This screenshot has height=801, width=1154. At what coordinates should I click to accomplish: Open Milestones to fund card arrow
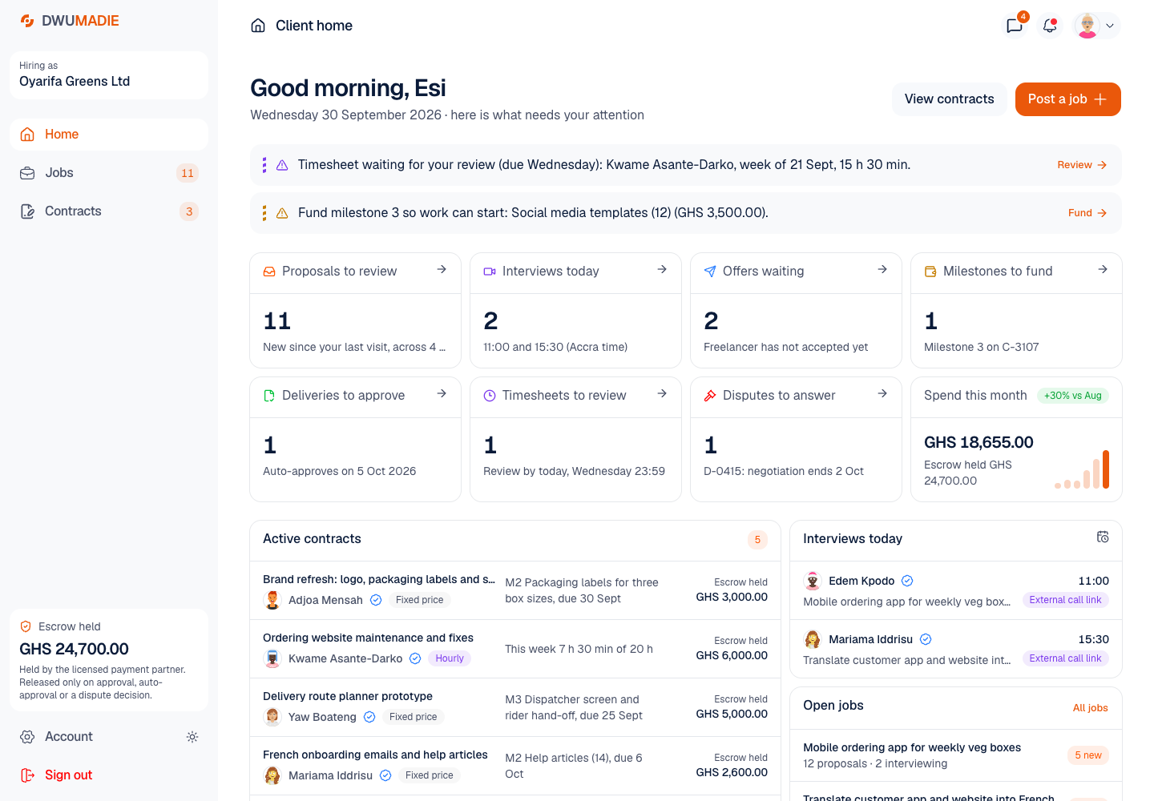[1103, 269]
